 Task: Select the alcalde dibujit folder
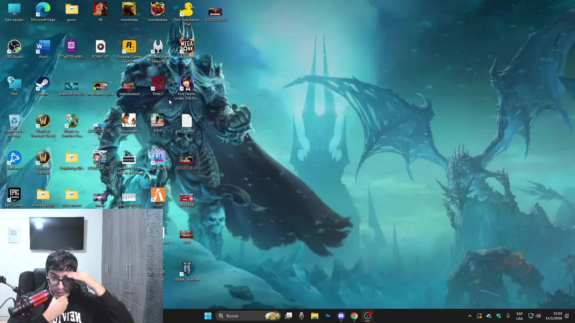(43, 198)
